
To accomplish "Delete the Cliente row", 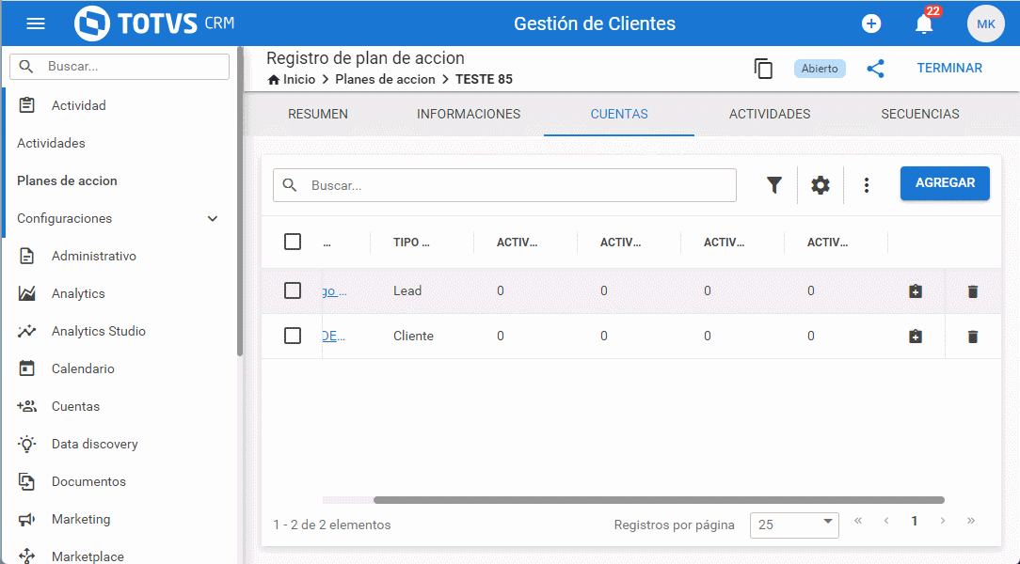I will [973, 336].
